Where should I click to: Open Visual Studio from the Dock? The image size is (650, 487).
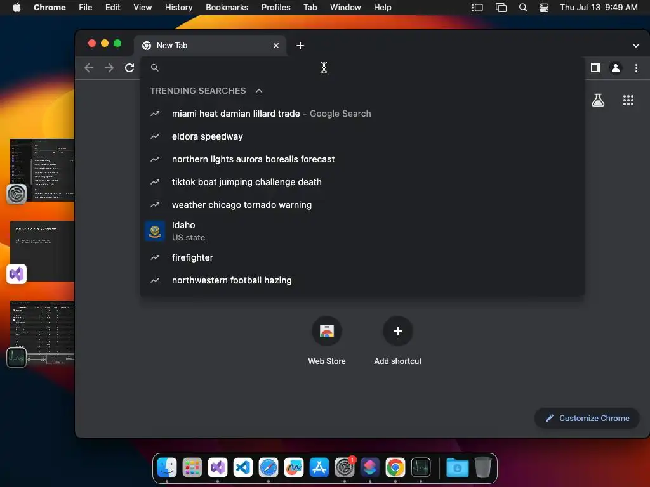click(218, 467)
